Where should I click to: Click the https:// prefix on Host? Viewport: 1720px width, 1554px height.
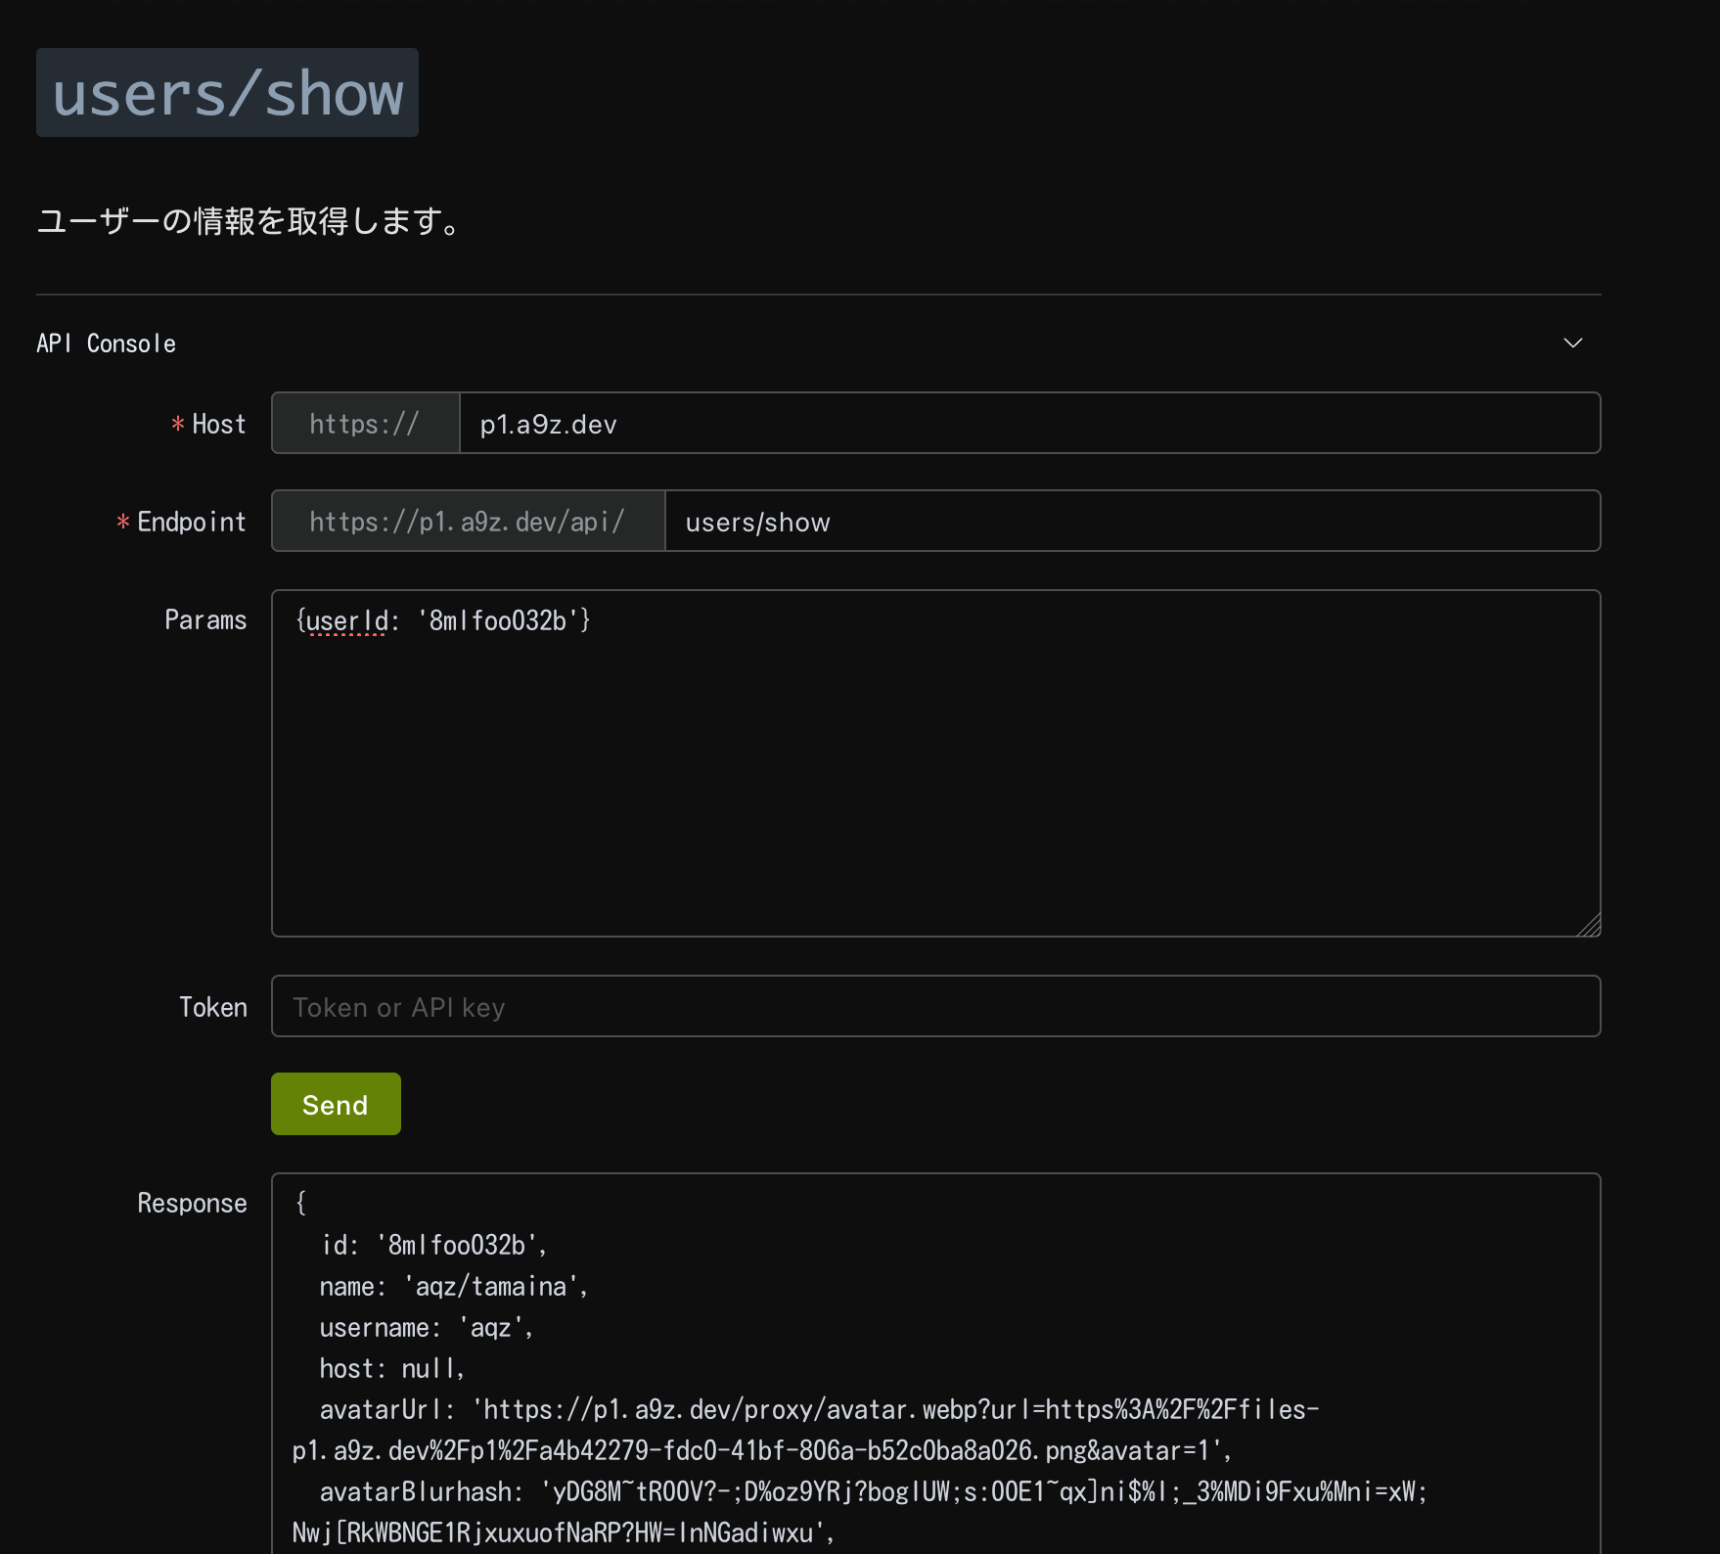pos(365,424)
